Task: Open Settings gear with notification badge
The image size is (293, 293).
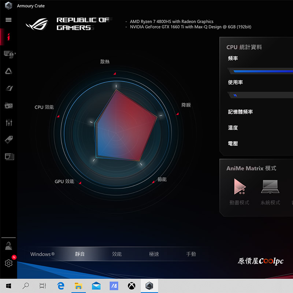Action: pos(8,263)
